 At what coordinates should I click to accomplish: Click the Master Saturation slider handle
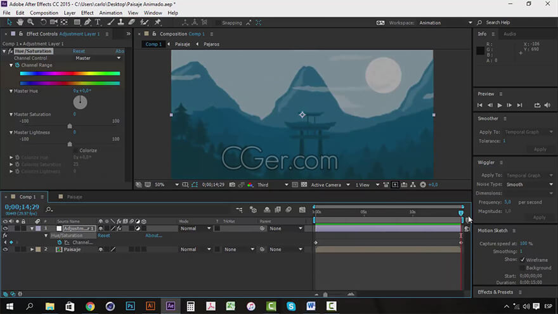coord(70,126)
